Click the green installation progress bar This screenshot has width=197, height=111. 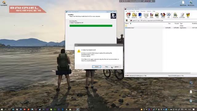coord(91,26)
